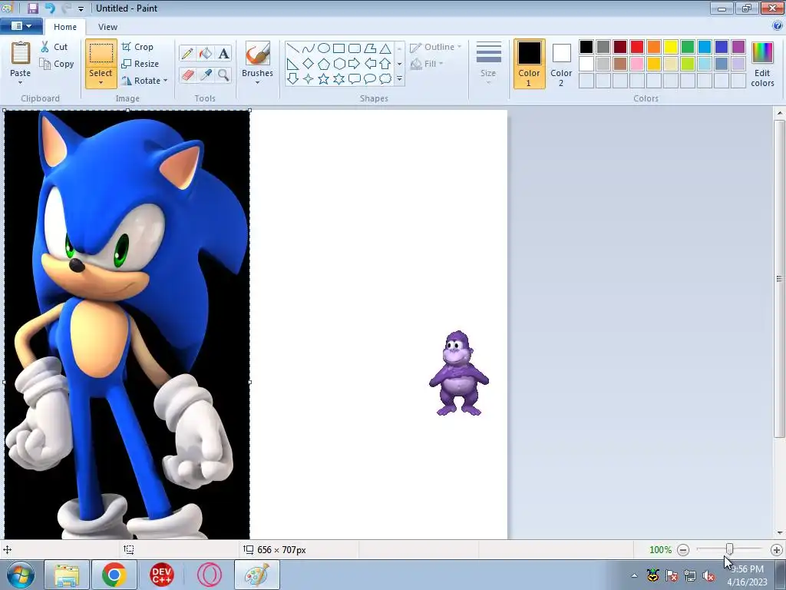This screenshot has height=590, width=786.
Task: Click the purple gorilla on the canvas
Action: 459,373
